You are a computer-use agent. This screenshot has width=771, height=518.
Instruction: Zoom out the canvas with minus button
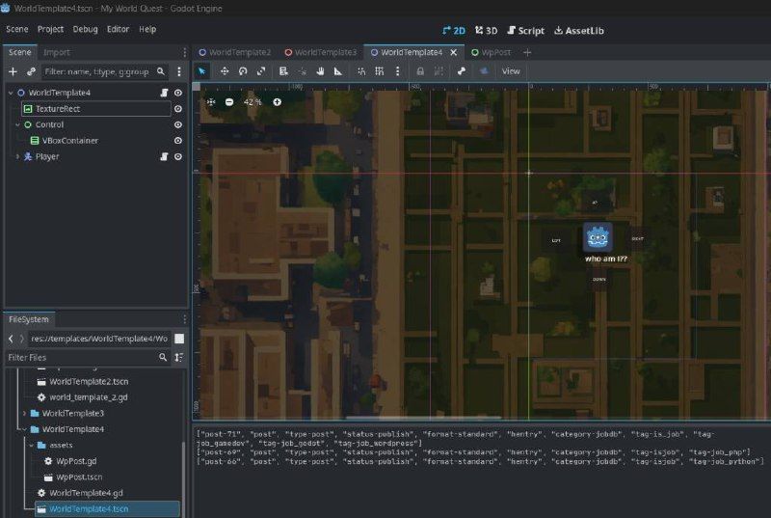coord(229,101)
